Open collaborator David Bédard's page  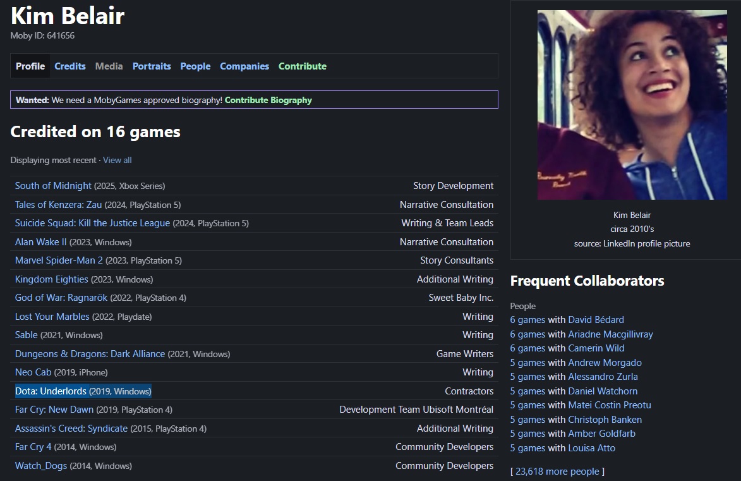click(x=596, y=320)
